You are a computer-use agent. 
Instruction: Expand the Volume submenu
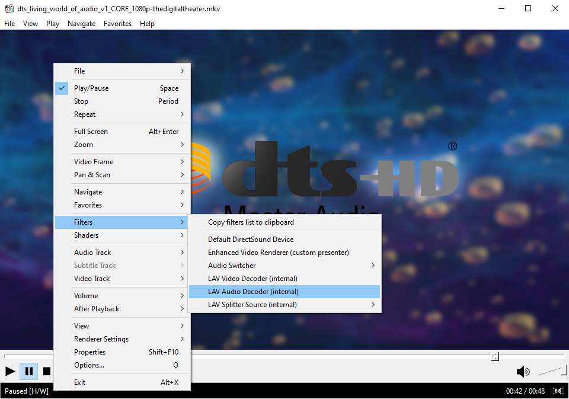(x=122, y=295)
